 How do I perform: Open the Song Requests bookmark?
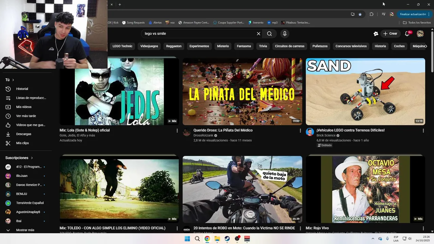tap(133, 22)
